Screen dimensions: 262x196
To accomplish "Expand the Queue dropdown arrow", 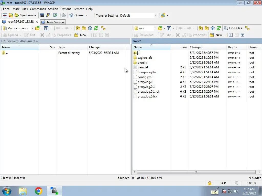I will (86, 15).
